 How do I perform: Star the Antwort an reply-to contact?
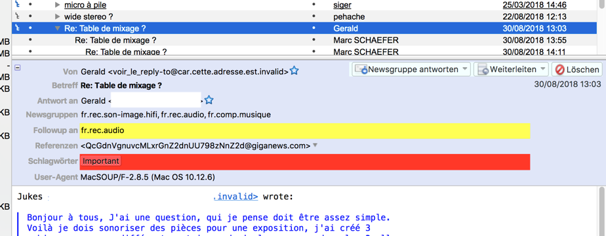tap(209, 100)
